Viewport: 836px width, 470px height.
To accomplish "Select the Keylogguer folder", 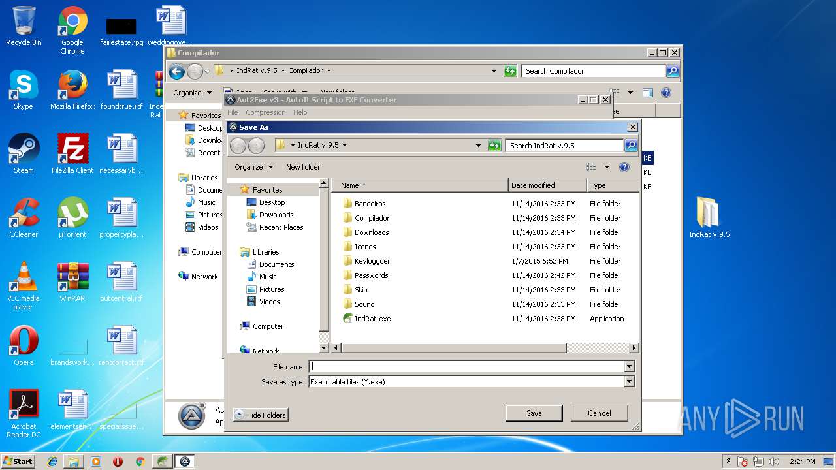I will pos(372,261).
